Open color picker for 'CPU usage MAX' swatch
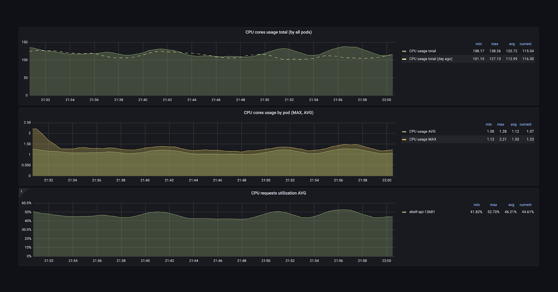Viewport: 558px width, 292px height. [404, 139]
